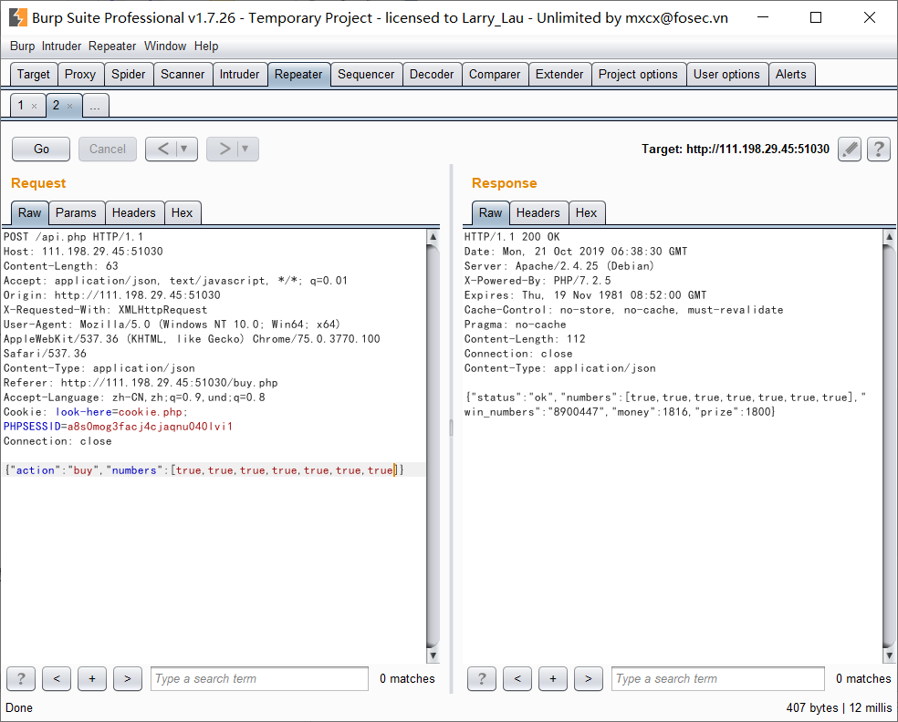
Task: Click the Target URL label
Action: coord(736,150)
